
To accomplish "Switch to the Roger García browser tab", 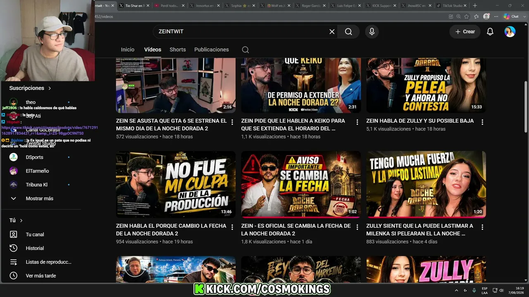I will click(x=310, y=6).
